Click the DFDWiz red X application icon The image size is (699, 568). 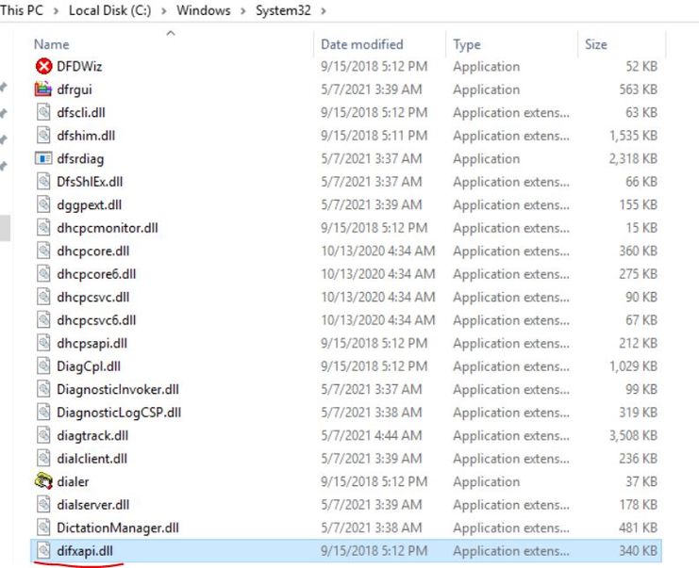tap(43, 66)
